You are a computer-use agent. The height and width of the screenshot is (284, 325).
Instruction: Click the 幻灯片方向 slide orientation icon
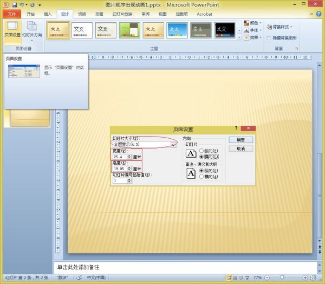click(32, 29)
